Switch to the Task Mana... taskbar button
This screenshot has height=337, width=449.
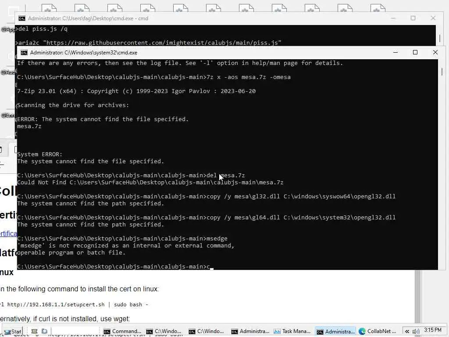tap(292, 331)
